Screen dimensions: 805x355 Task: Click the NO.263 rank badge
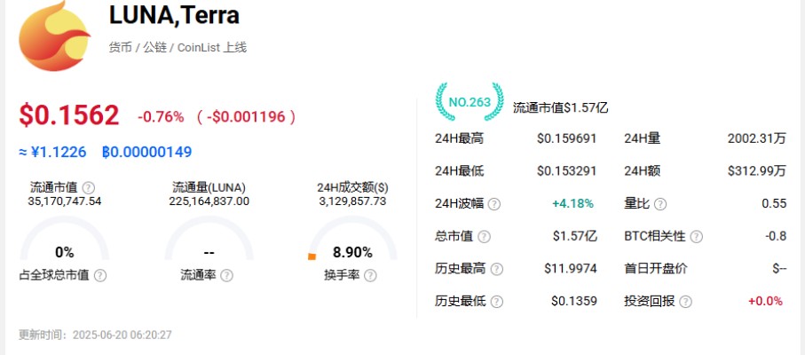pos(470,101)
